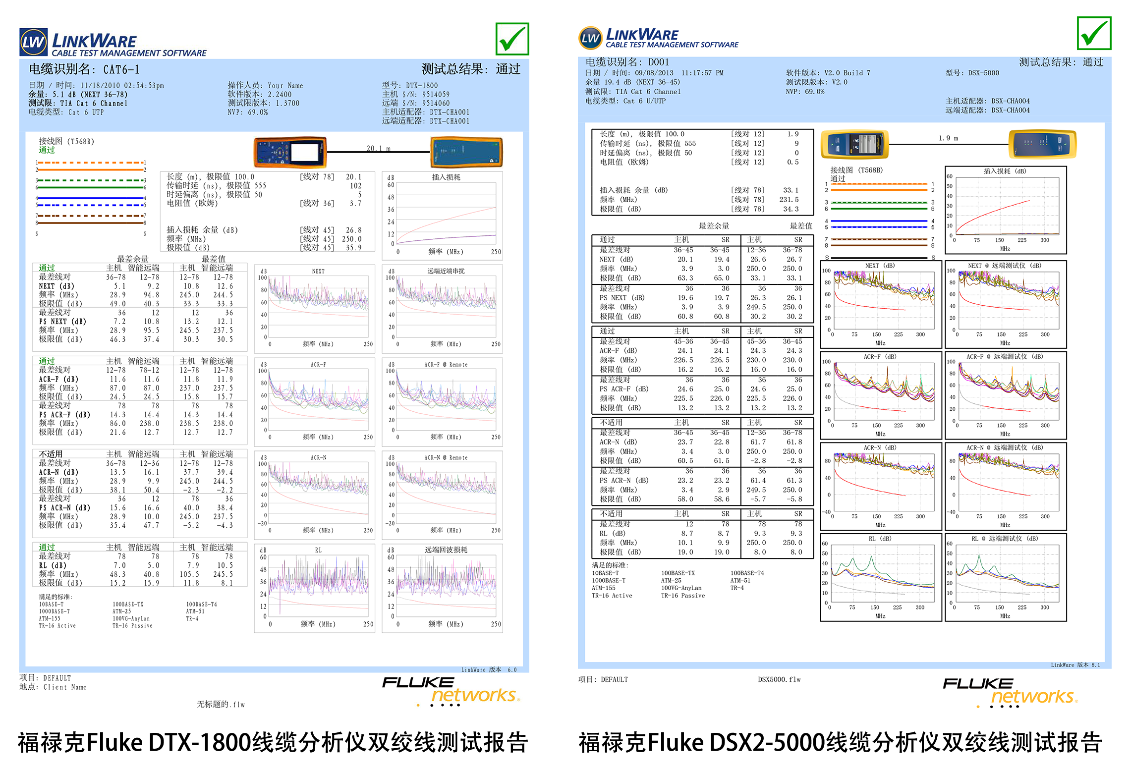The image size is (1130, 773).
Task: Click '测试总结果: 通过' on the DSX-5000 report
Action: [1061, 62]
